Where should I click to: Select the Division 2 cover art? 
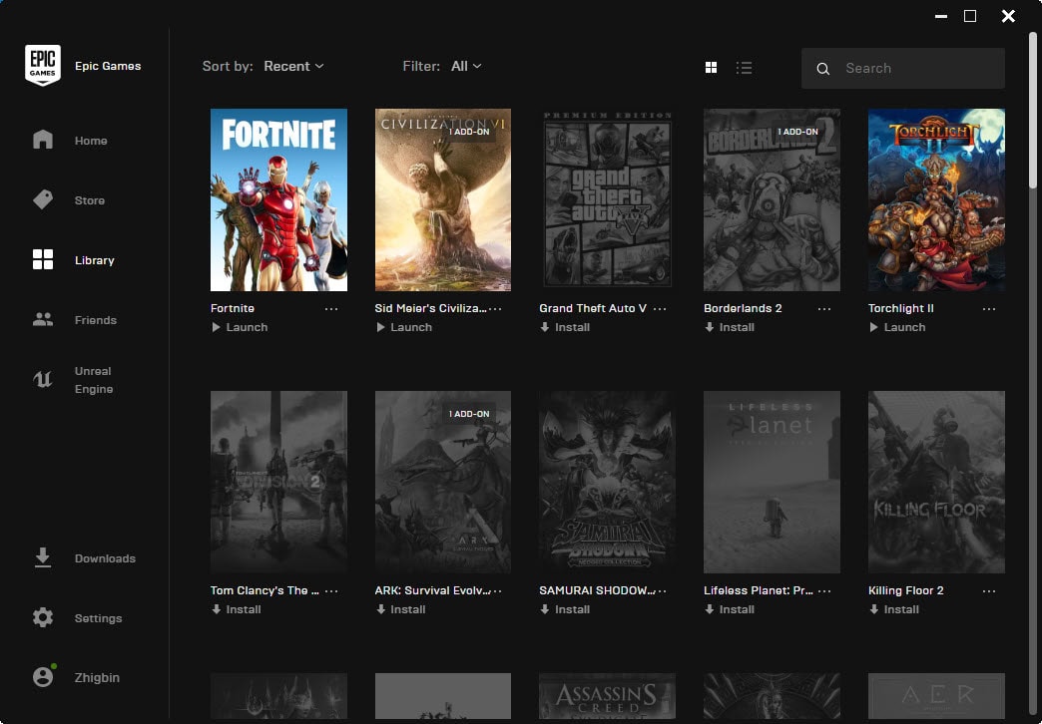278,483
